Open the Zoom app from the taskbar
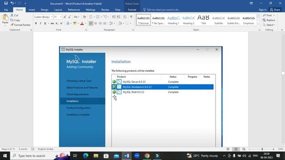 (137, 156)
